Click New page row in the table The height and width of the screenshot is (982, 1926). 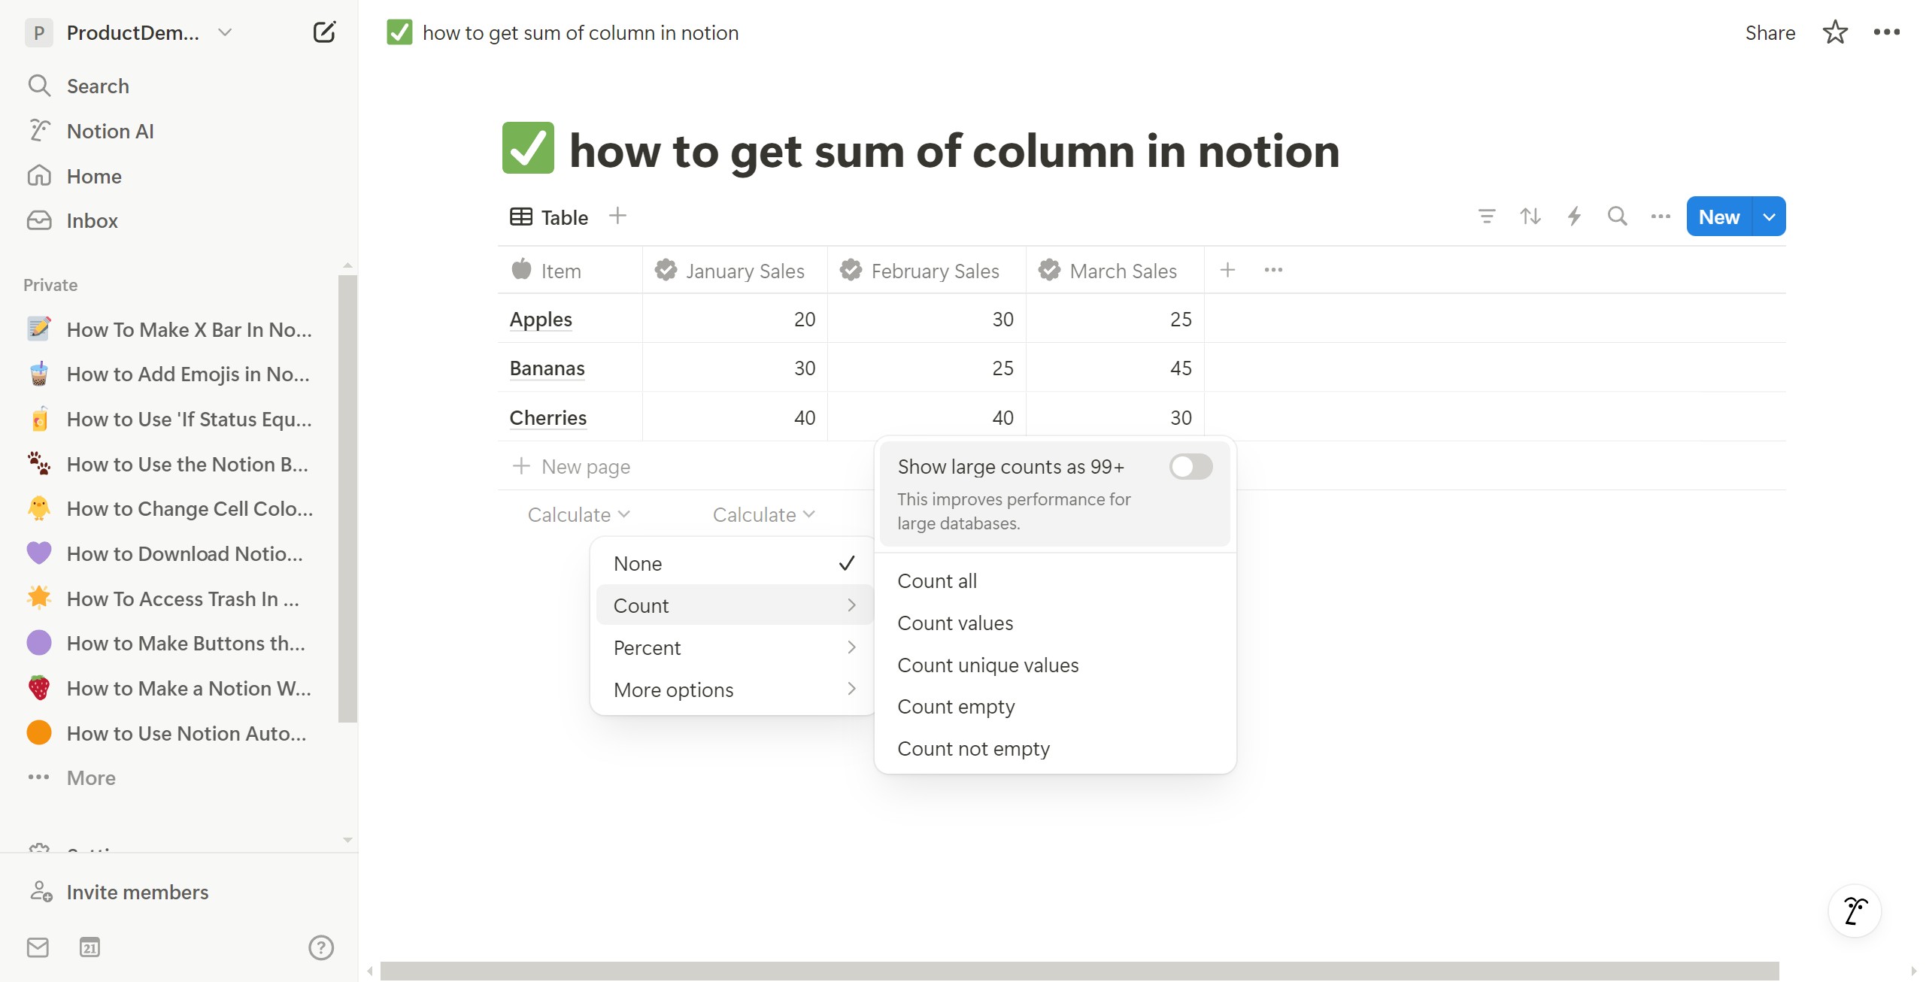[572, 466]
